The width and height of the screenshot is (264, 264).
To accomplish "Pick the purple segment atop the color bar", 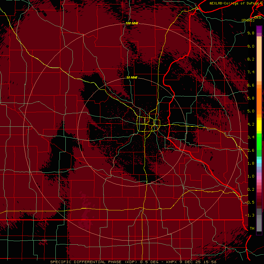I will pos(259,29).
